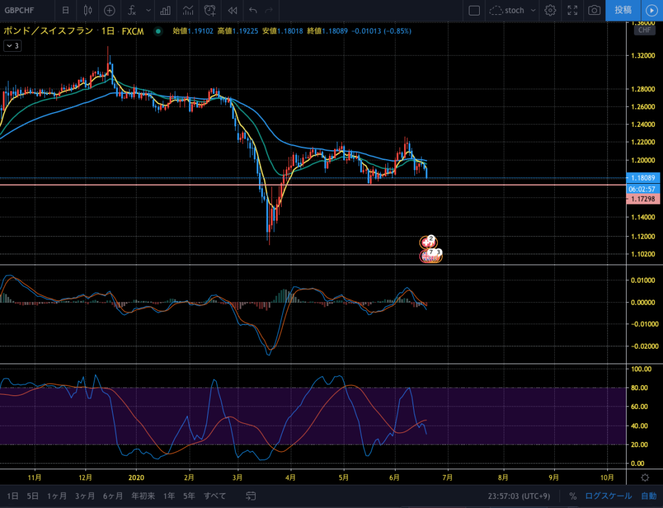663x508 pixels.
Task: Set time range to 1日
Action: tap(12, 496)
